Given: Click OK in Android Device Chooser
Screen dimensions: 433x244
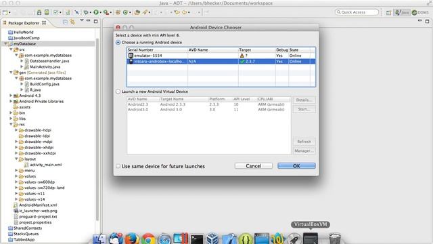Looking at the screenshot, I should pos(296,165).
